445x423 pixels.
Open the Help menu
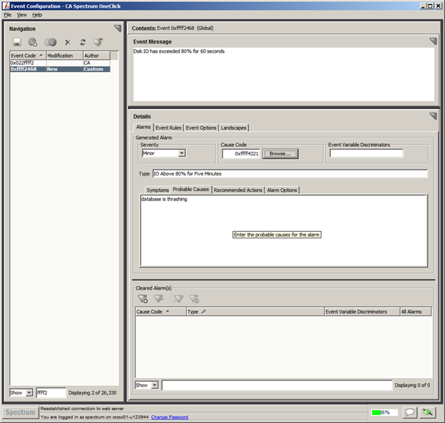(x=37, y=15)
